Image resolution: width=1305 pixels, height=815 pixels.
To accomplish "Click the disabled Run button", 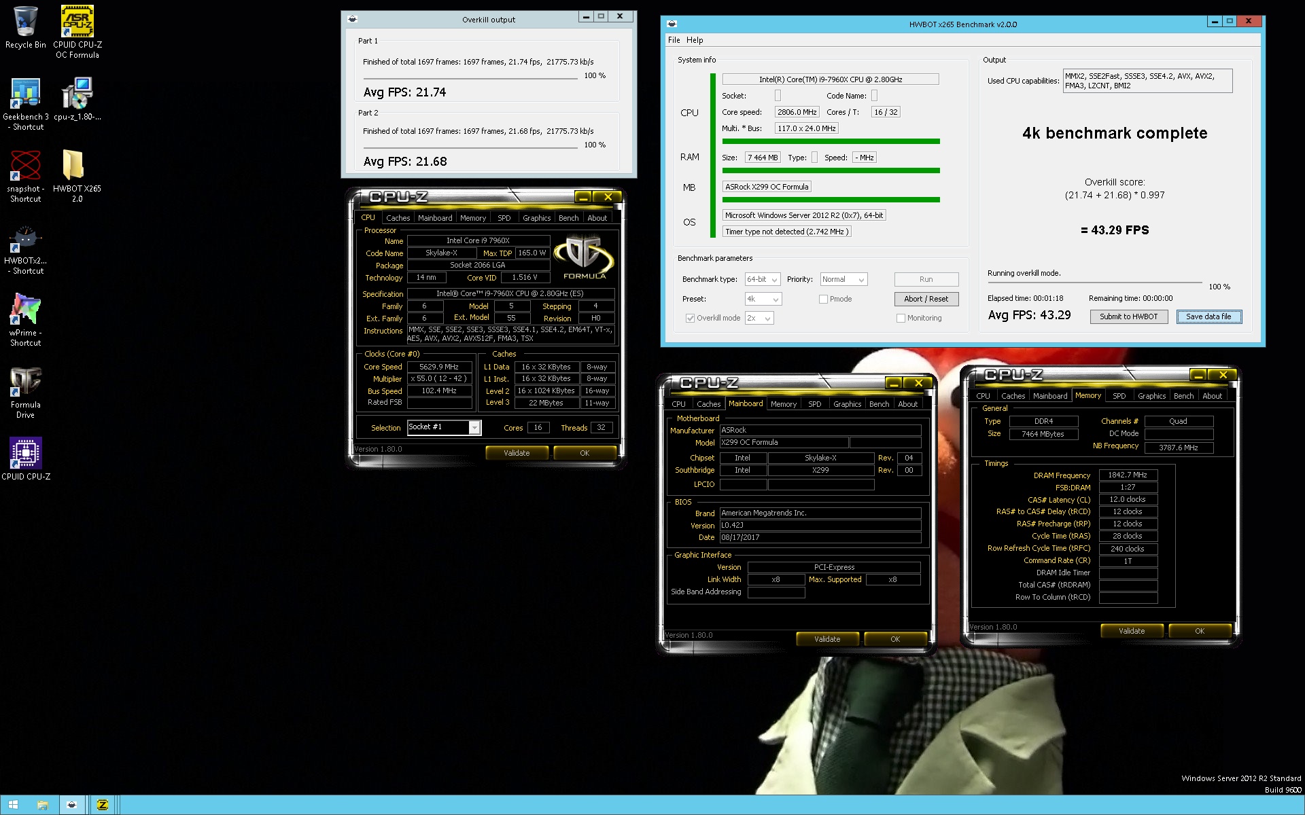I will click(926, 279).
